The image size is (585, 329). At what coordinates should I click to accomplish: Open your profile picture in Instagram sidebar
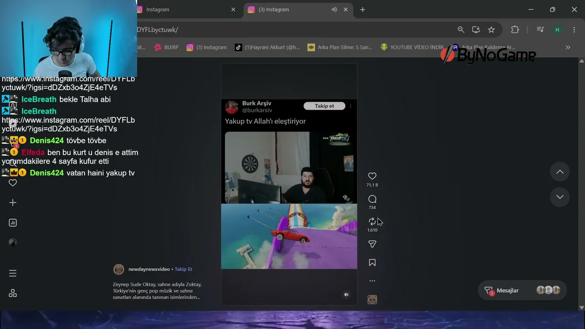13,243
